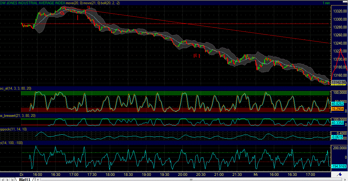Click the first-sheet navigation arrow beside Blatt1

[2, 179]
